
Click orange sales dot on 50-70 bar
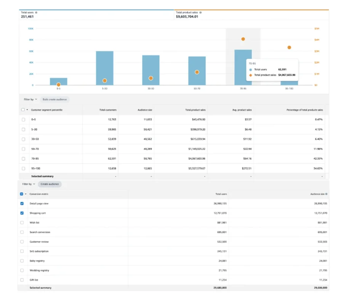coord(197,72)
